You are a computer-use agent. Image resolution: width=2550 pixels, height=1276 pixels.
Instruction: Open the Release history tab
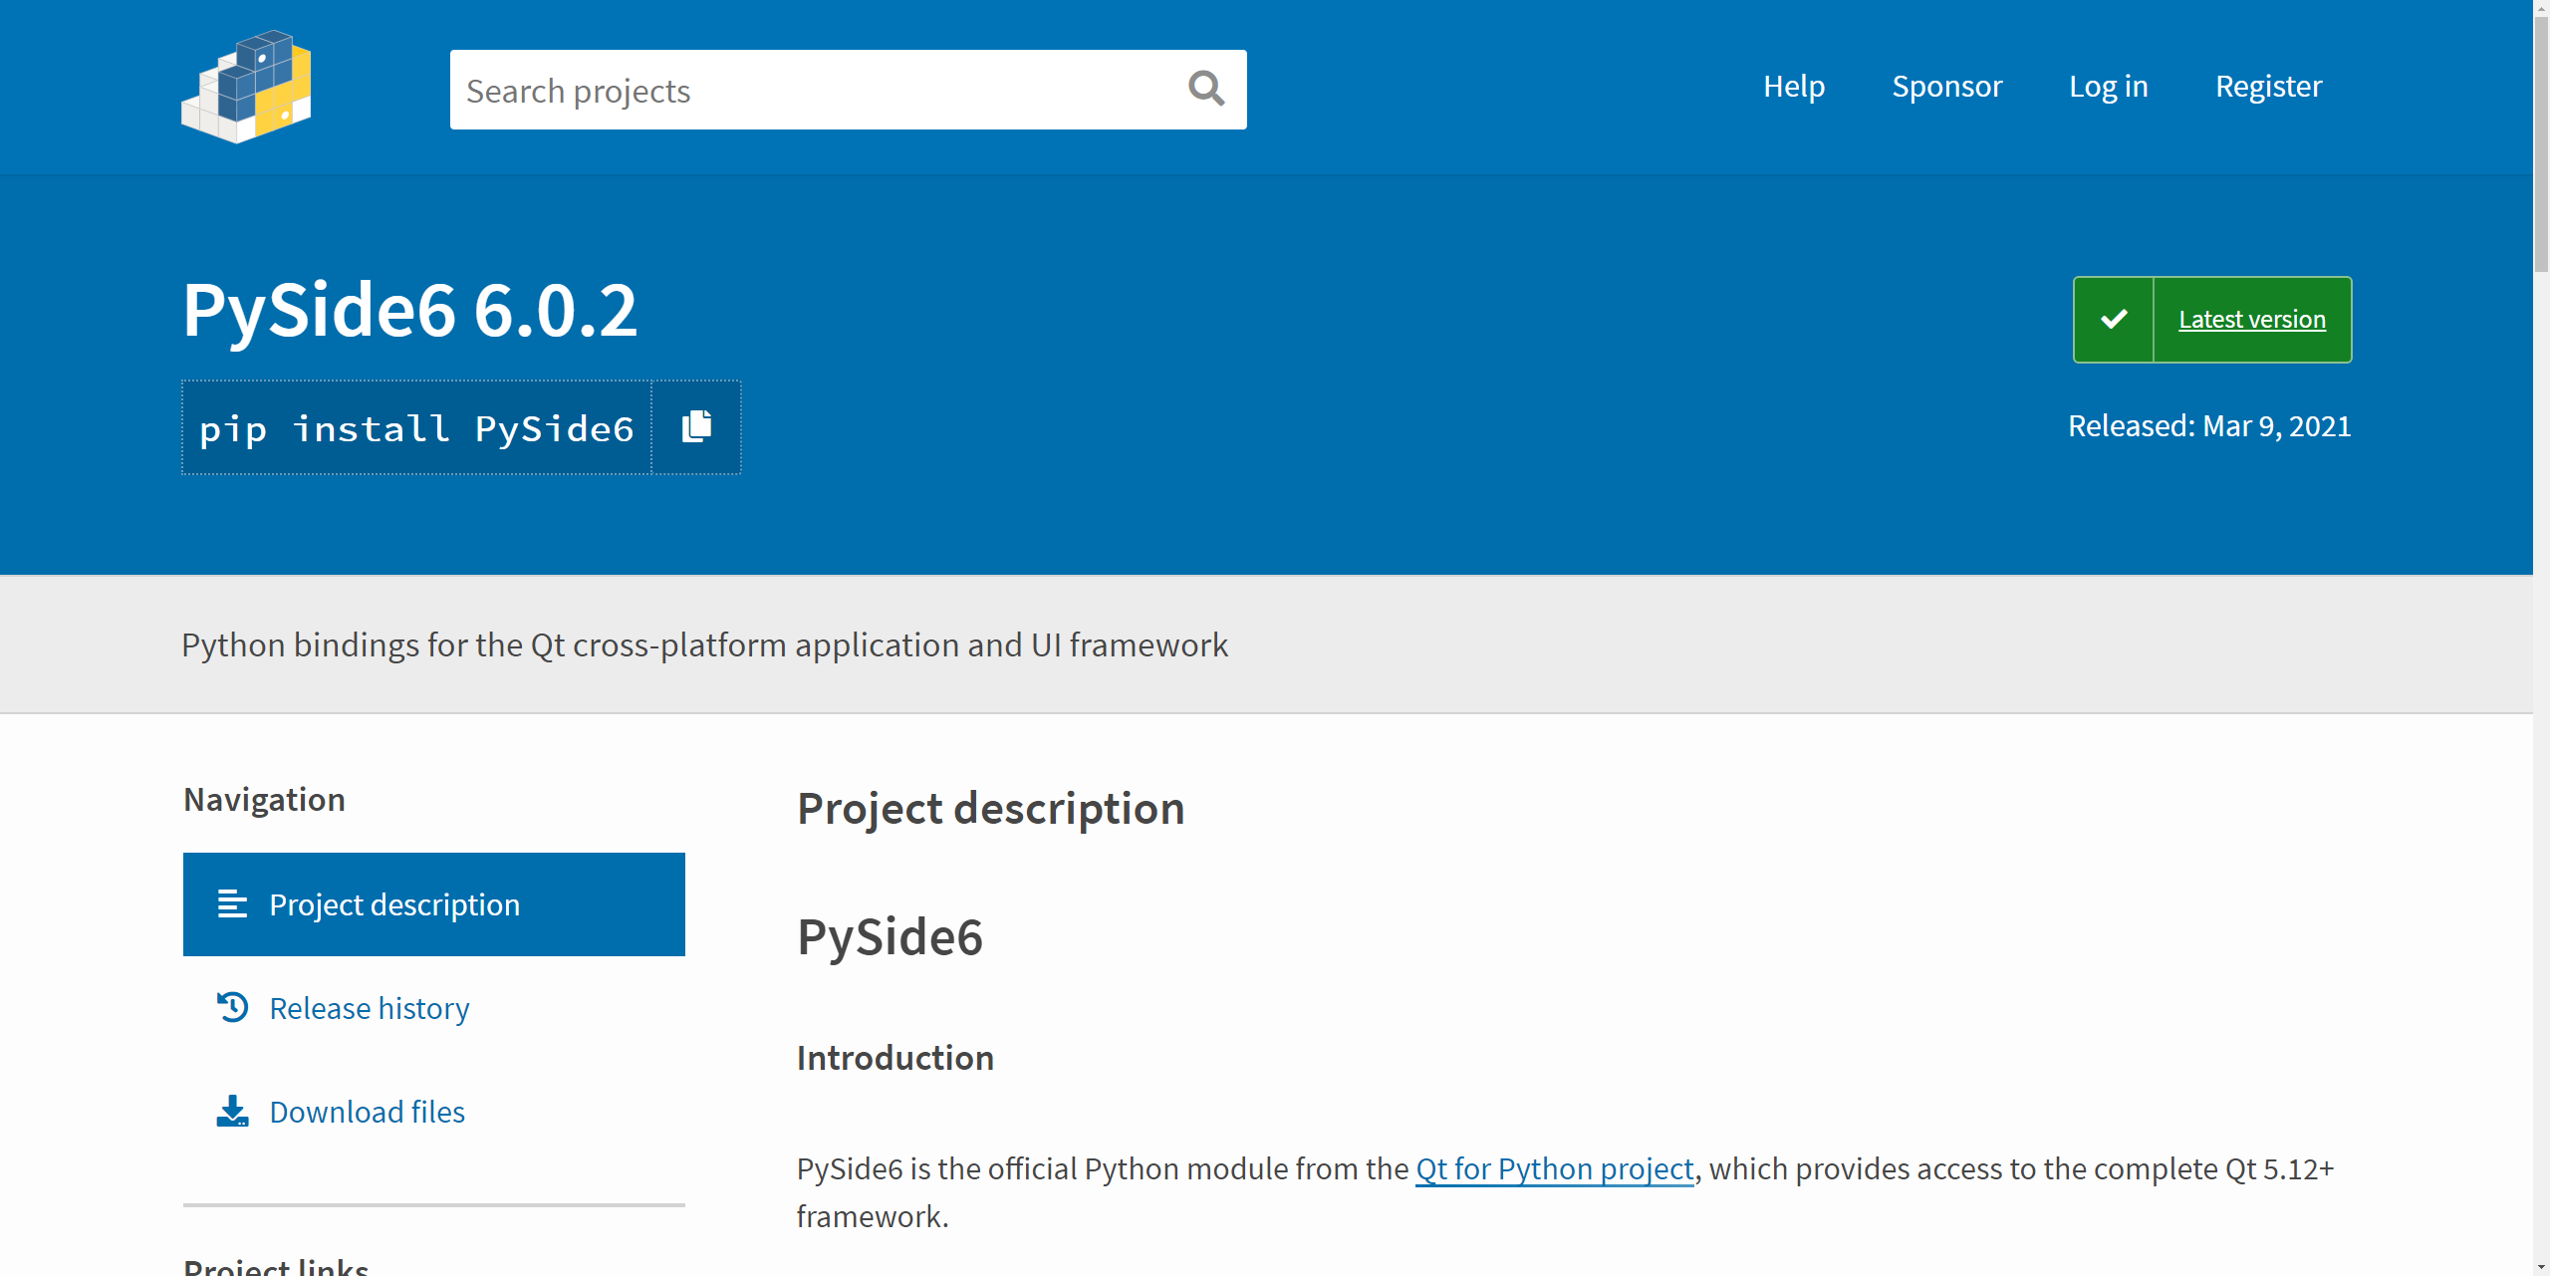pyautogui.click(x=369, y=1008)
